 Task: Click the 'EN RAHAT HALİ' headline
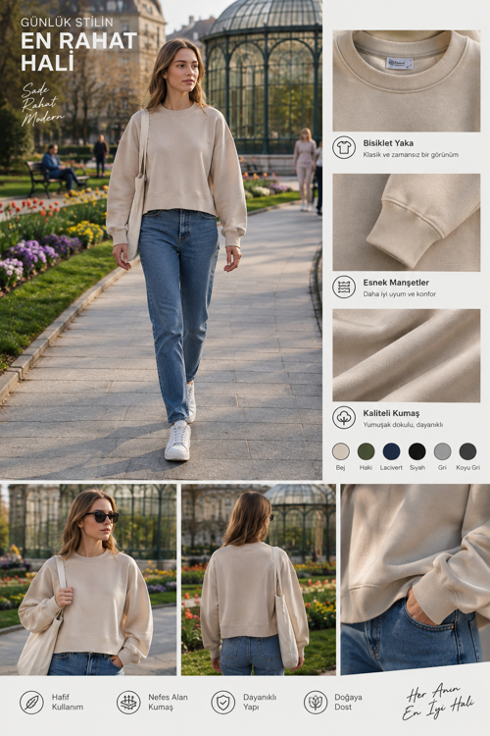78,52
